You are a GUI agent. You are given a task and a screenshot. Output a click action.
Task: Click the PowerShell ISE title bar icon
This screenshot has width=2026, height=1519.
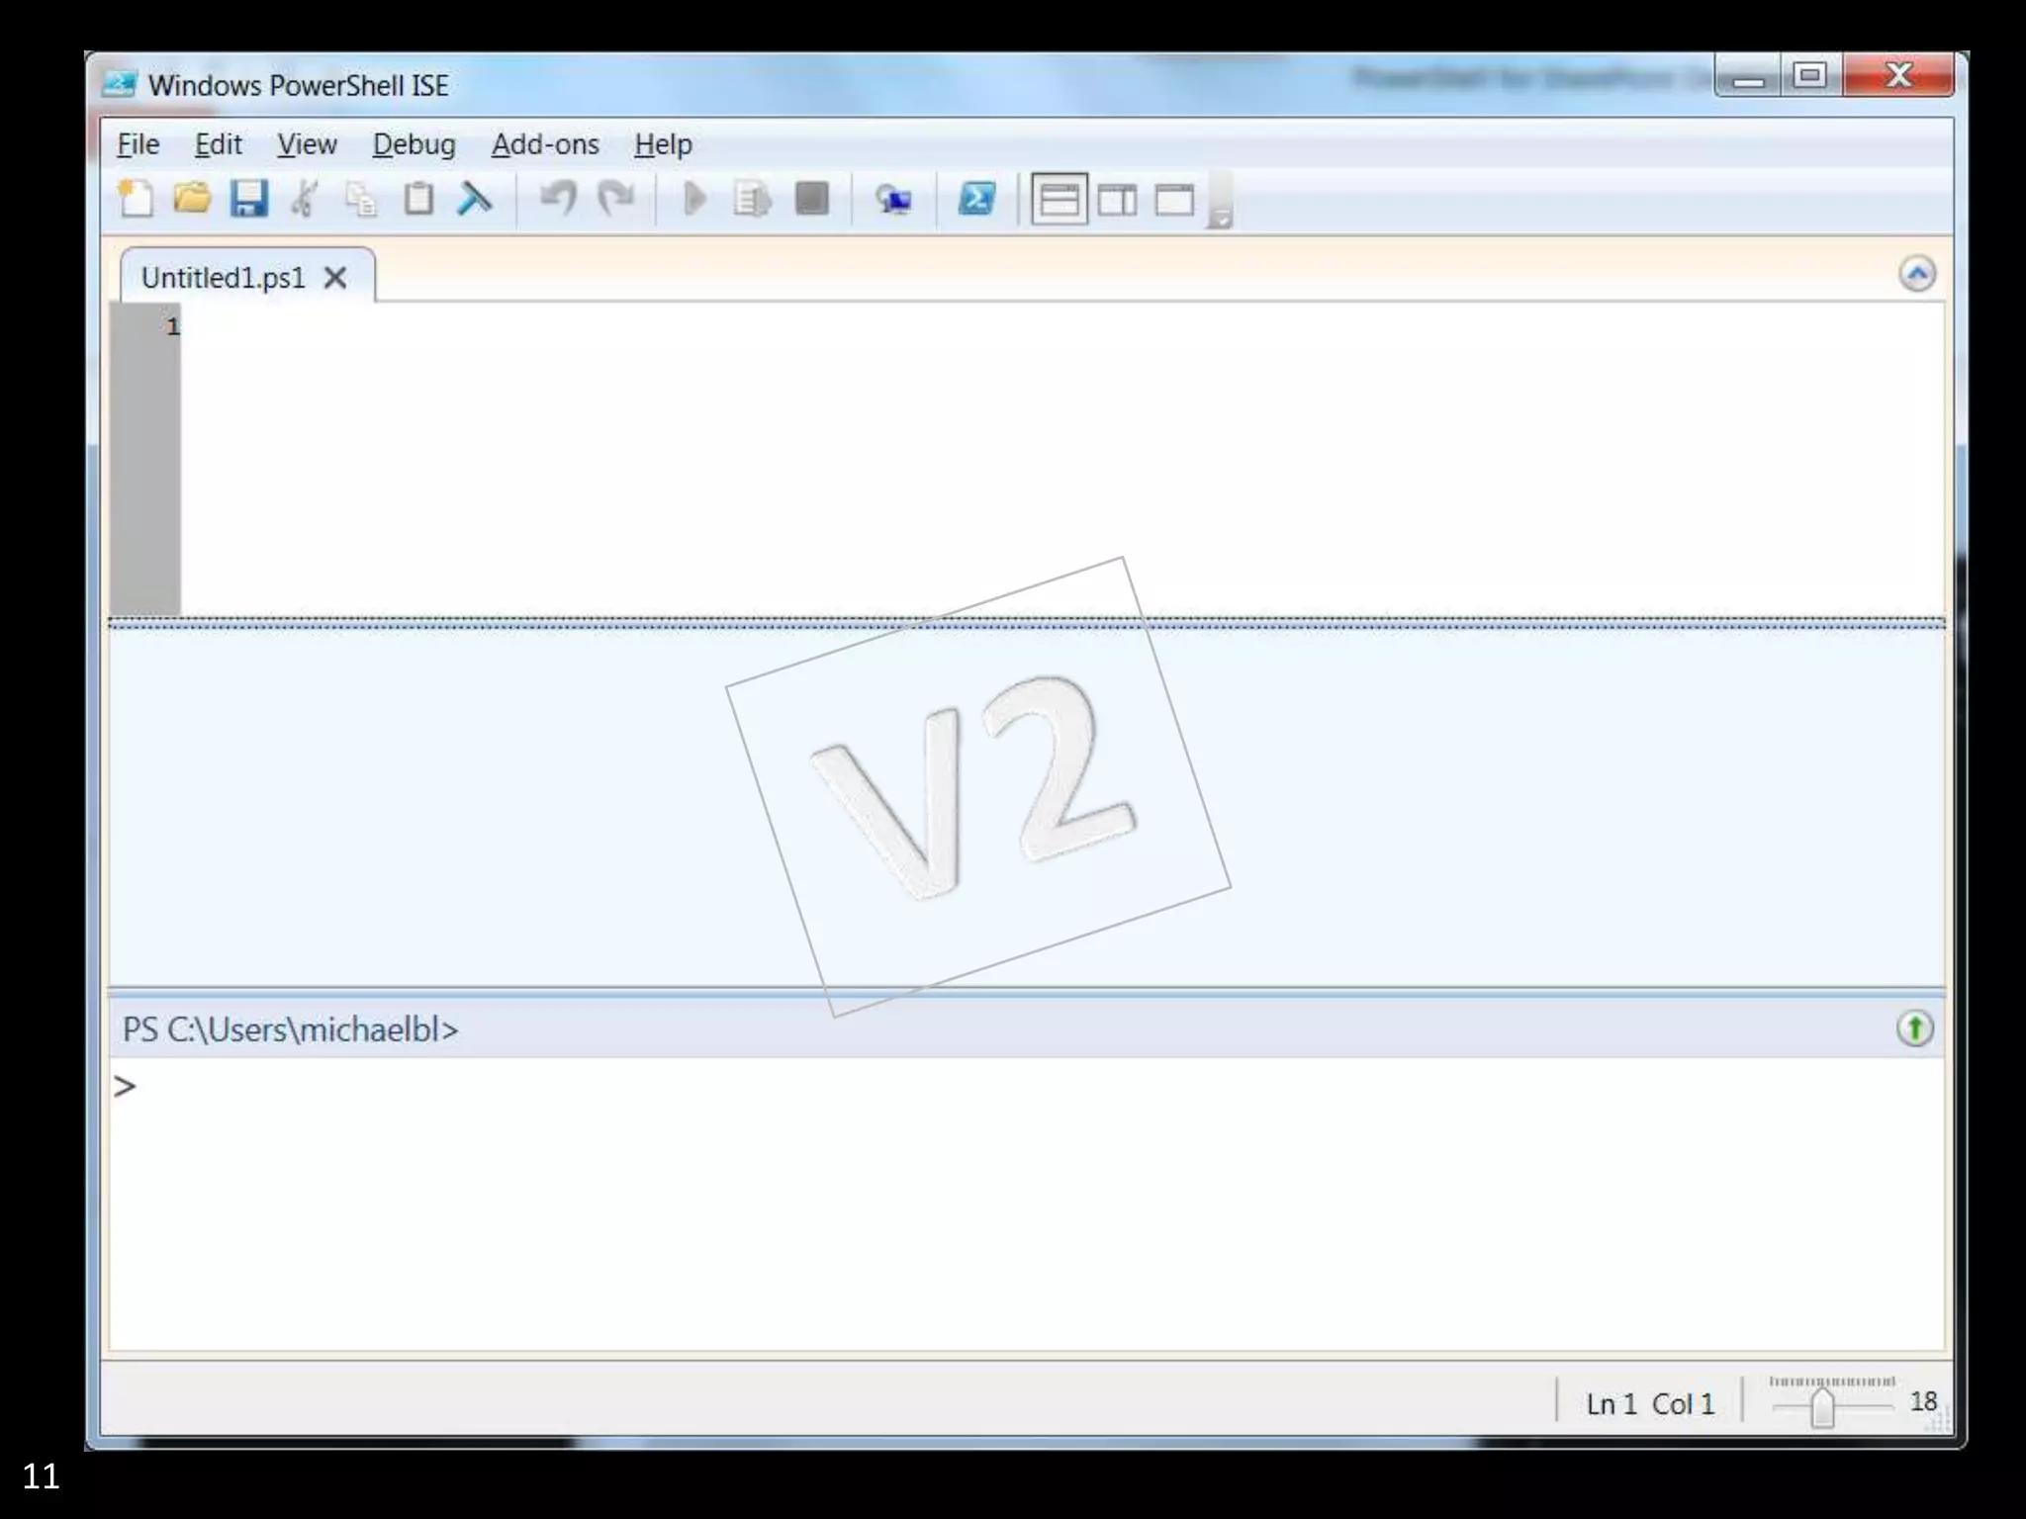coord(119,84)
